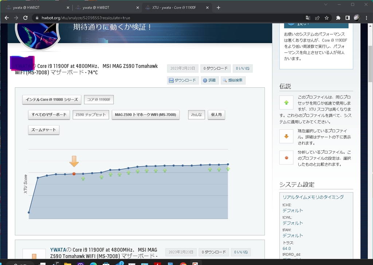Click the green up arrow legend icon
This screenshot has height=265, width=373.
click(286, 103)
